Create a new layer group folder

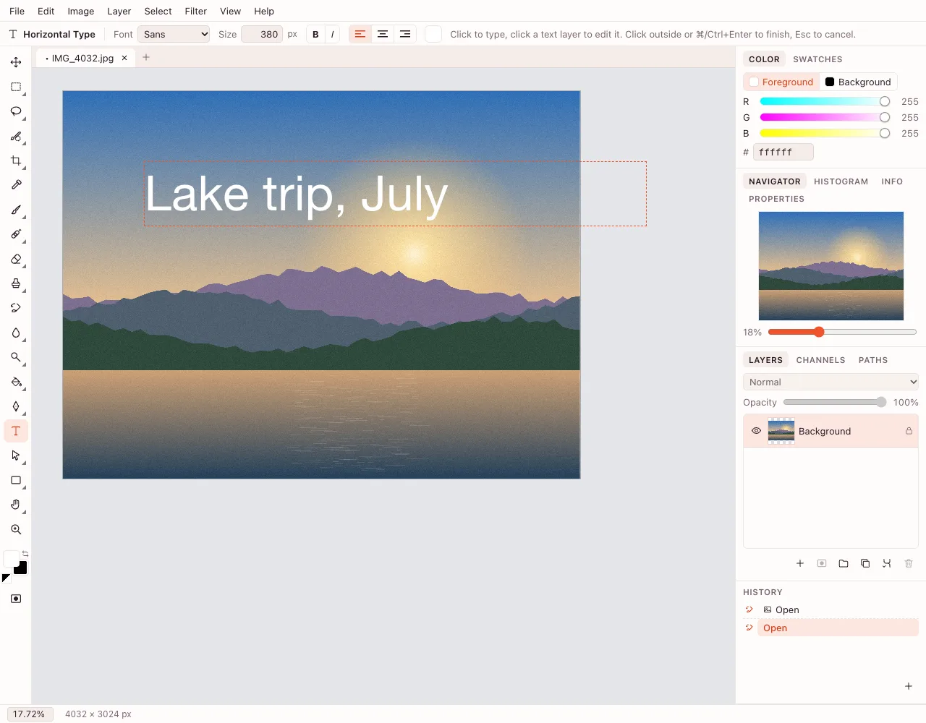point(844,563)
